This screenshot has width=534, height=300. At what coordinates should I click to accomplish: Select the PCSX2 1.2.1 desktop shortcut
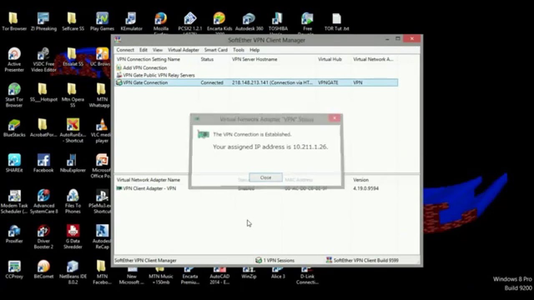point(190,23)
